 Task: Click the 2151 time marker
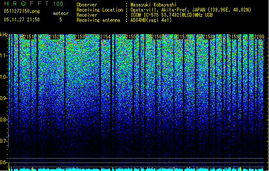click(x=29, y=37)
